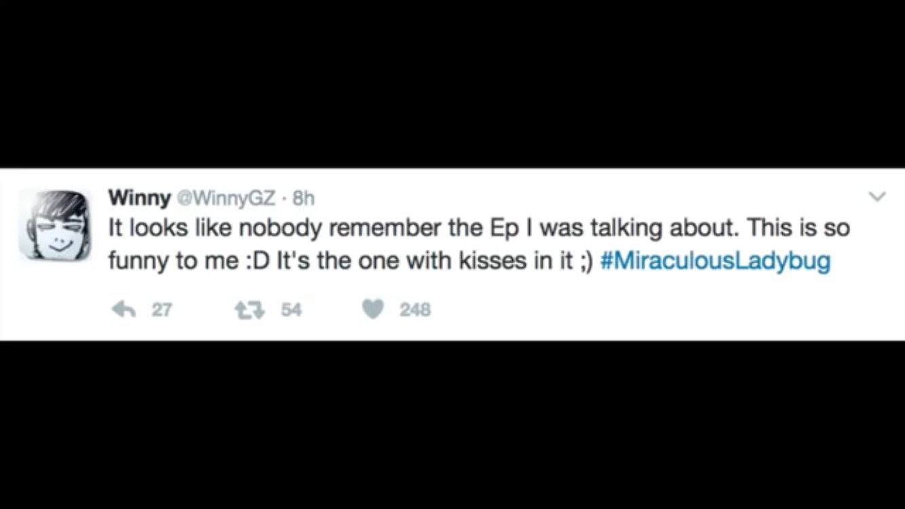The image size is (905, 509).
Task: Click the black video area above the tweet
Action: point(452,83)
